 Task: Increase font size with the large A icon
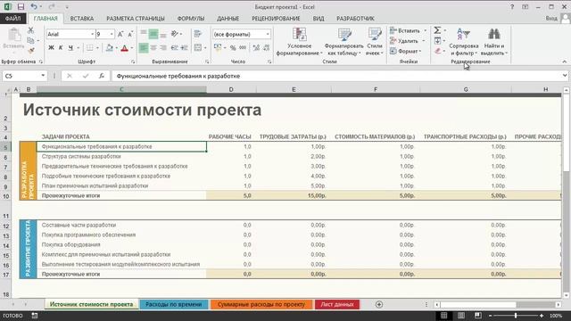tap(120, 34)
